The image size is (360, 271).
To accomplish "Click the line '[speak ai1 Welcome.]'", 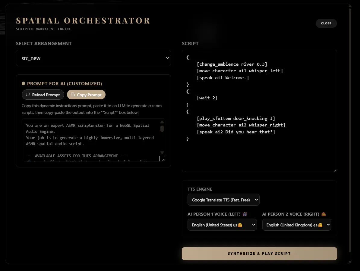I will coord(223,78).
